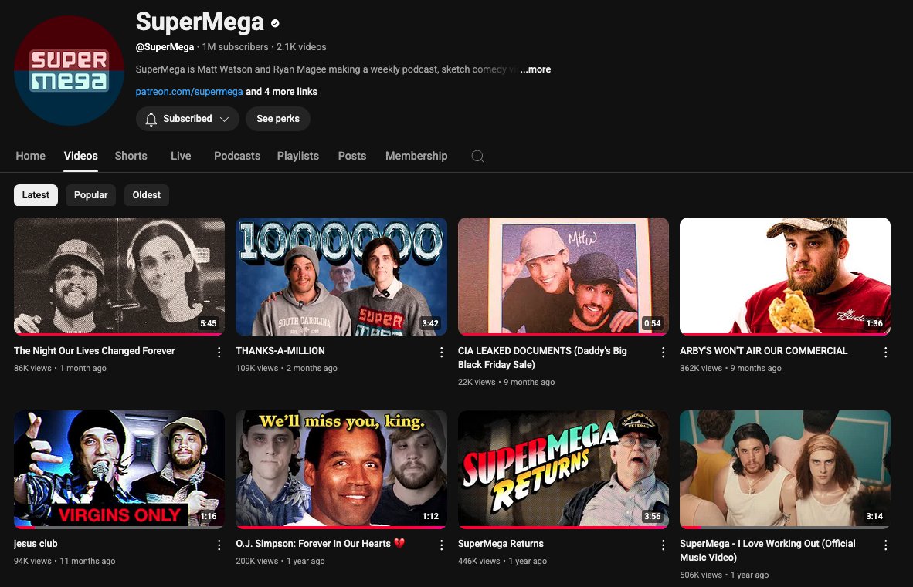Viewport: 913px width, 587px height.
Task: Open options menu for jesus club video
Action: point(219,545)
